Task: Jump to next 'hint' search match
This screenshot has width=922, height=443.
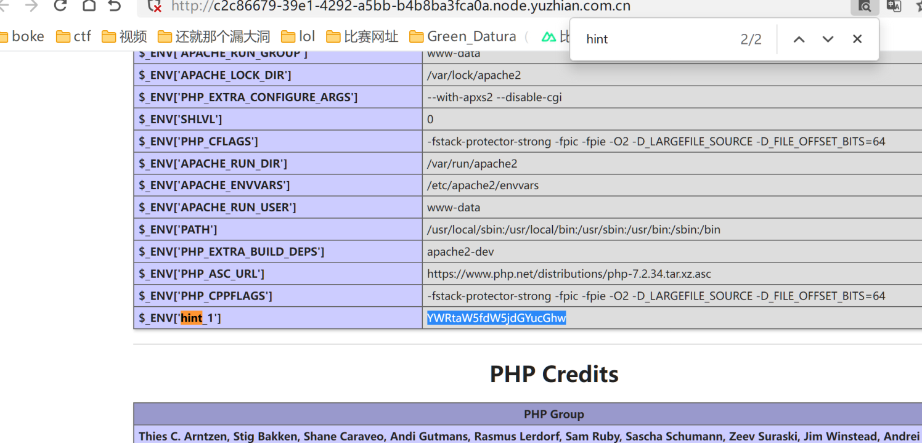Action: (828, 39)
